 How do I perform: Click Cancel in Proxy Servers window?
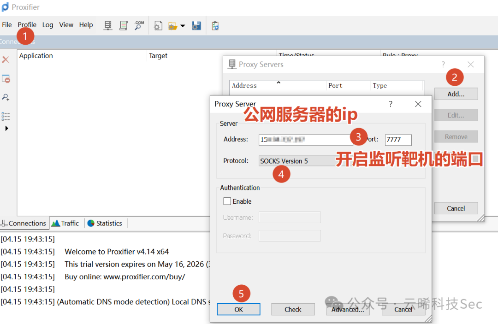pyautogui.click(x=456, y=208)
